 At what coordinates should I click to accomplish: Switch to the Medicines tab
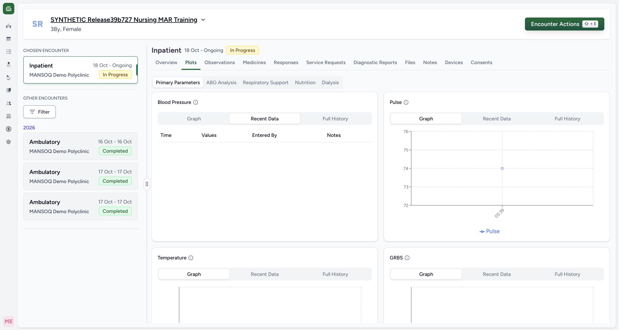coord(254,62)
